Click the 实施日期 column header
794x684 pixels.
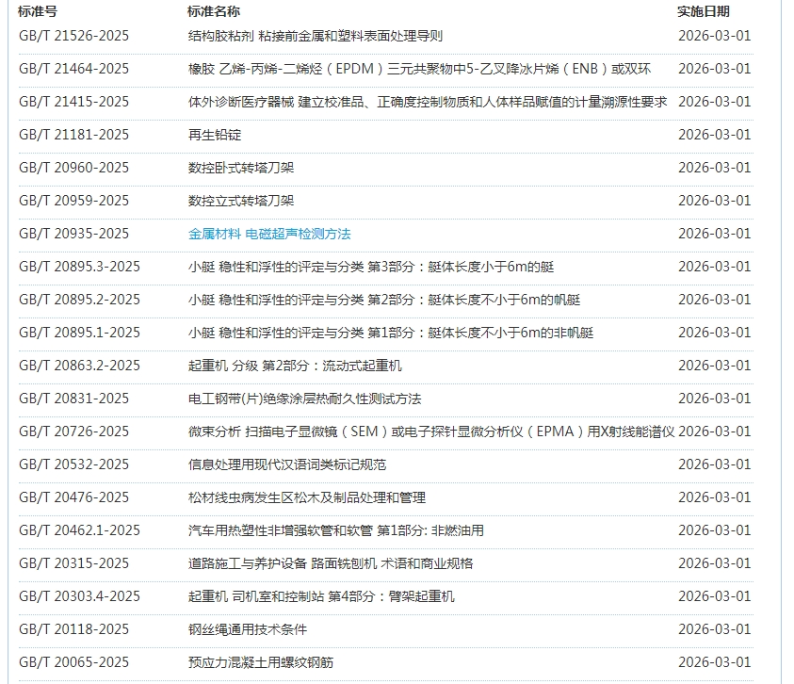click(704, 11)
